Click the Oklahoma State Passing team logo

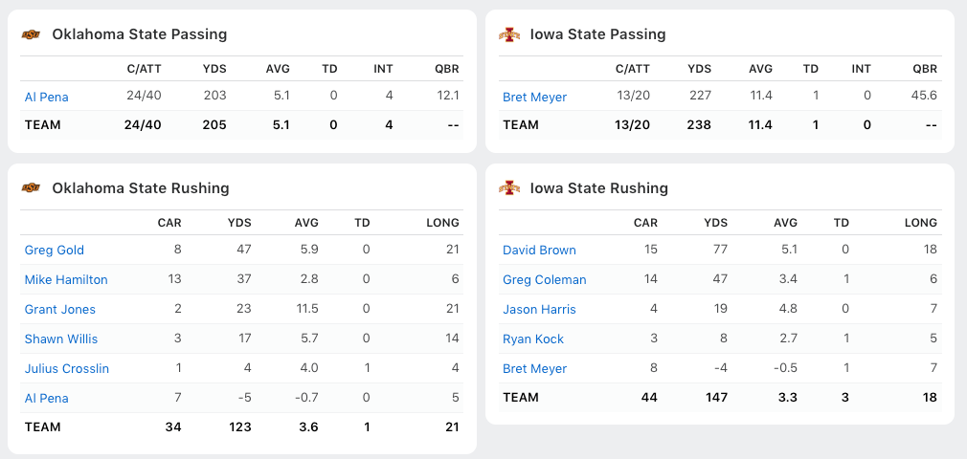(32, 34)
